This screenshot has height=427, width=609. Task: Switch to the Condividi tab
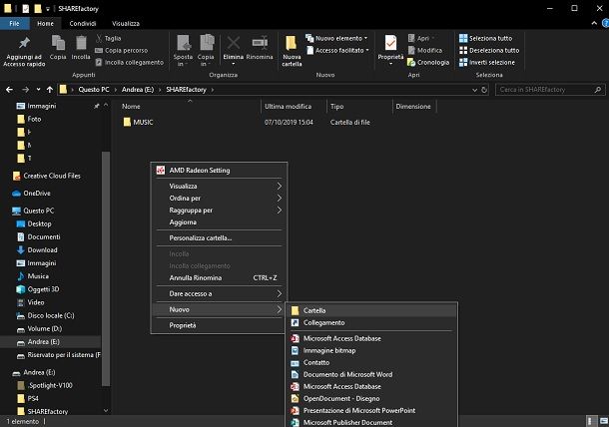83,23
